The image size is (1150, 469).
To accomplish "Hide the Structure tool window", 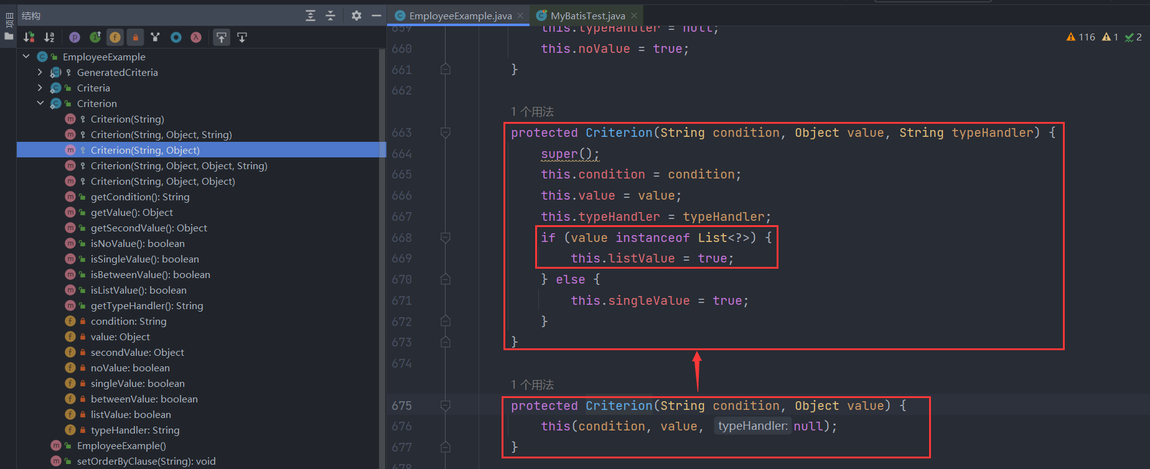I will point(376,16).
